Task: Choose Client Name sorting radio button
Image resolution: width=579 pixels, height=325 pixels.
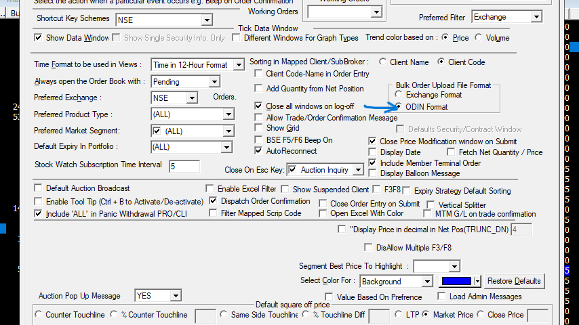Action: coord(384,62)
